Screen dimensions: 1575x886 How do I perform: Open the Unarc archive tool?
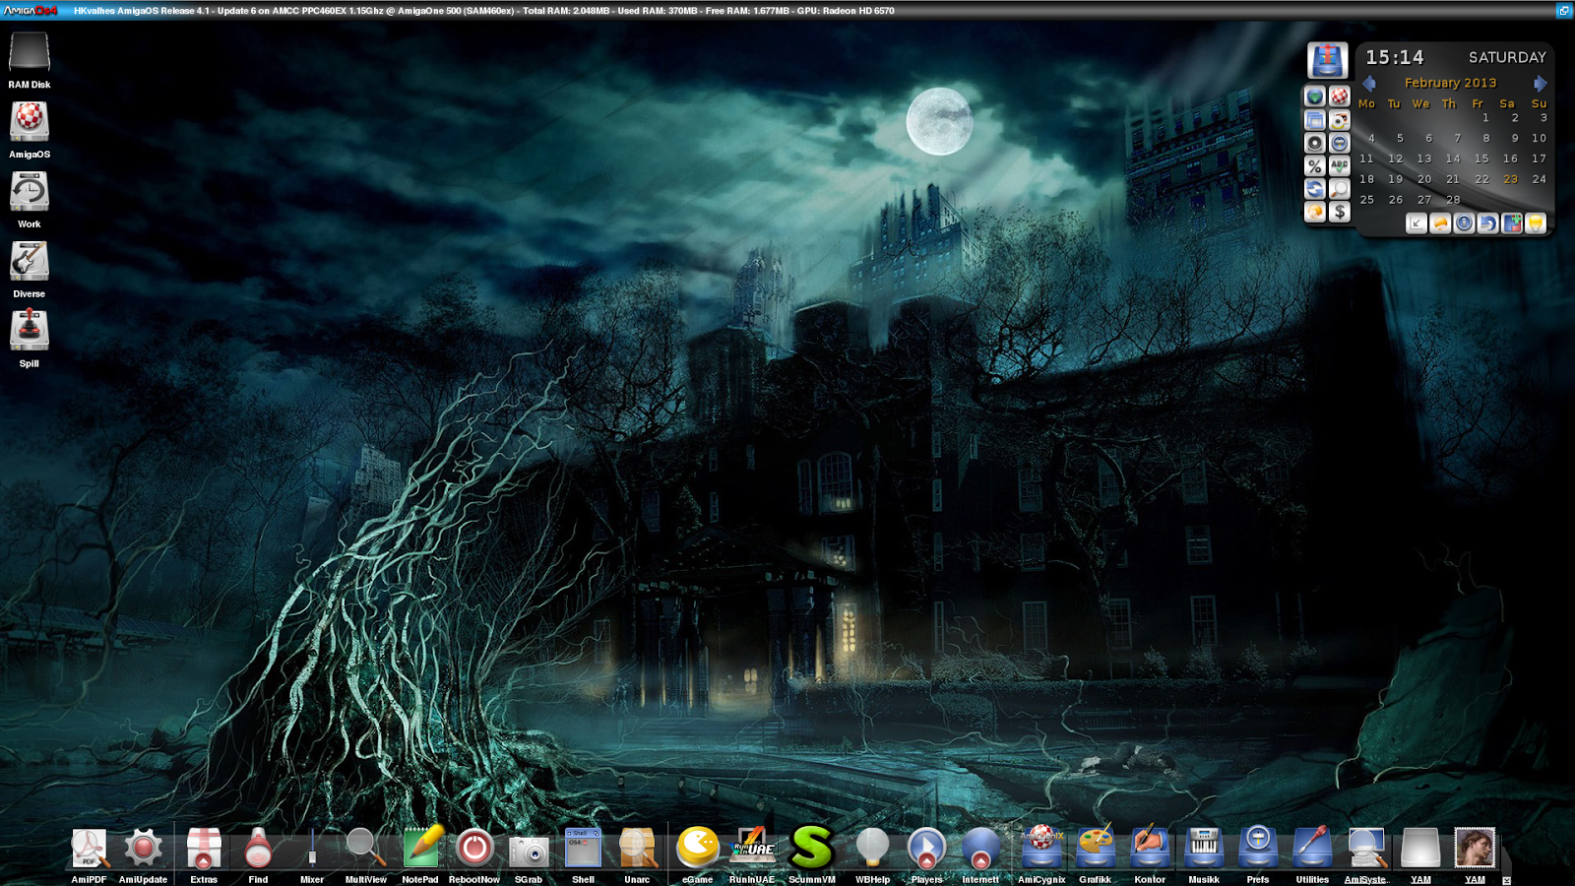tap(637, 848)
